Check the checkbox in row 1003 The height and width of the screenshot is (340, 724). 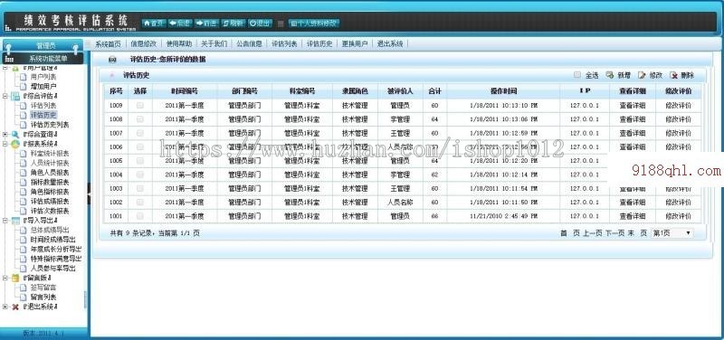point(140,188)
